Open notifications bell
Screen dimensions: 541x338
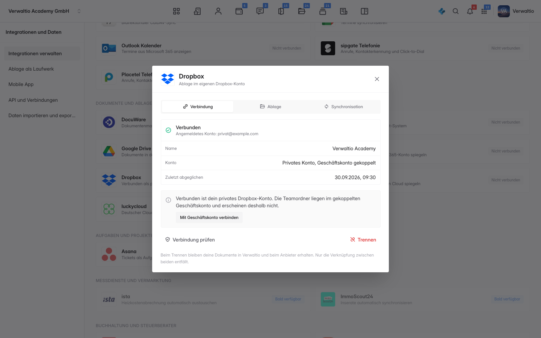470,11
